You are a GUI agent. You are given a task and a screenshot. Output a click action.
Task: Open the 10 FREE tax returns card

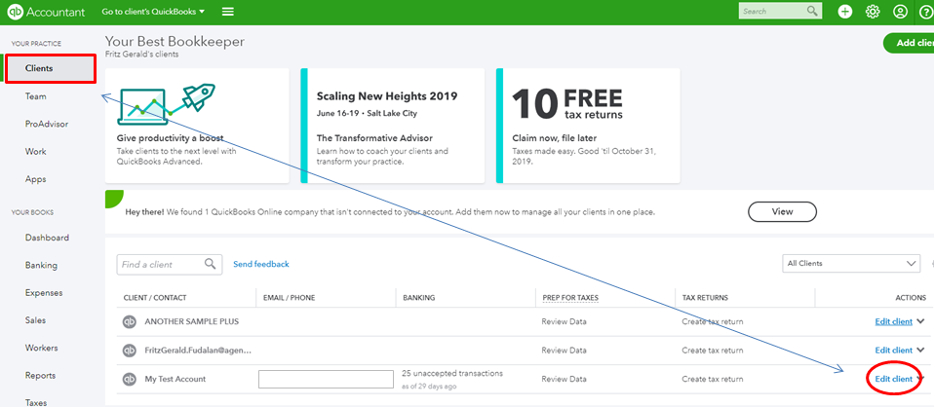coord(589,126)
